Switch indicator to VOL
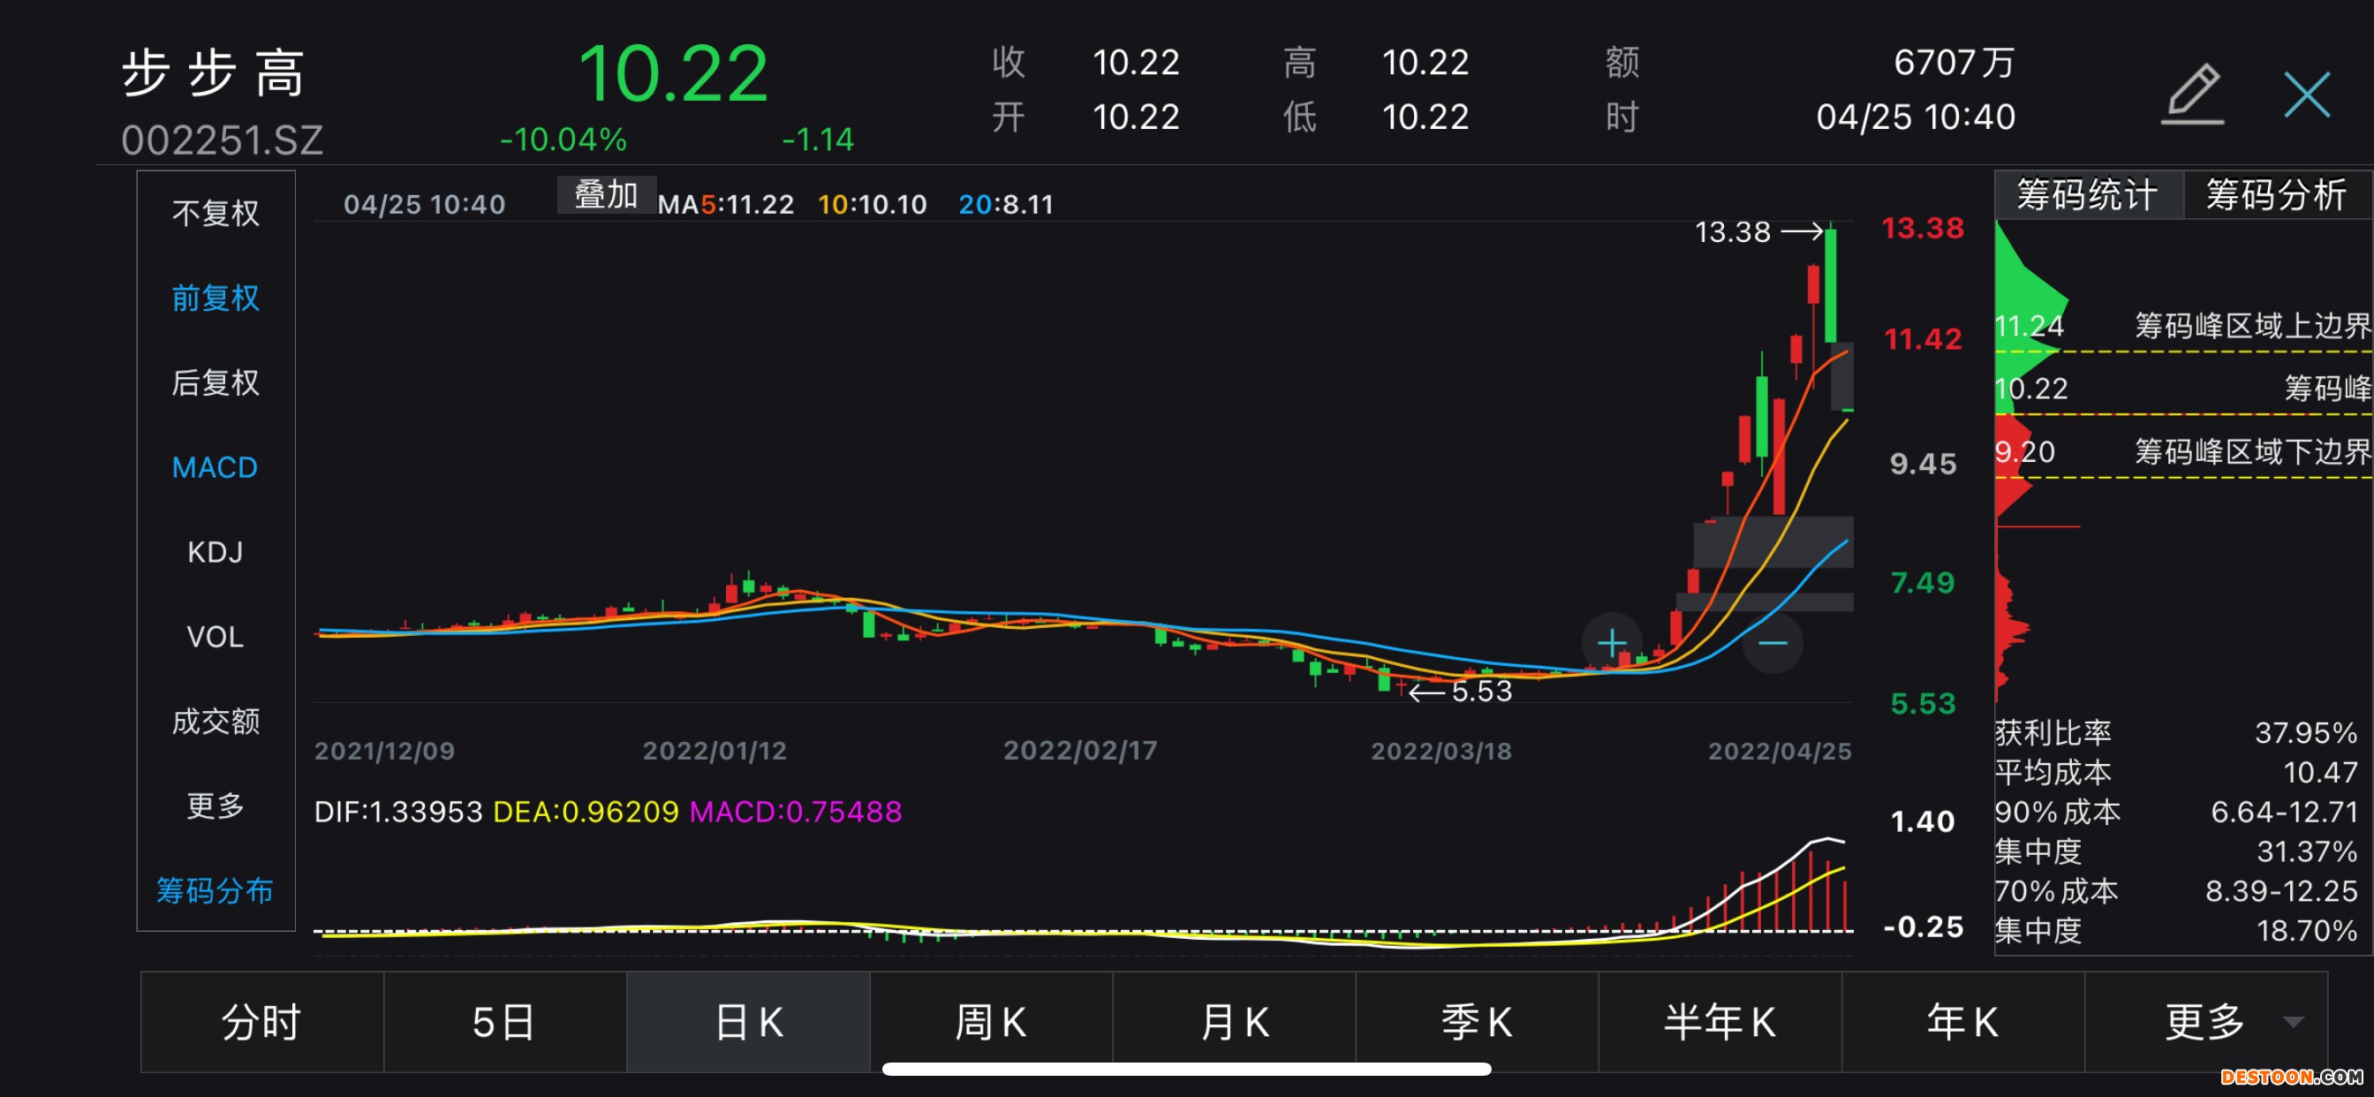This screenshot has height=1097, width=2374. [x=215, y=637]
